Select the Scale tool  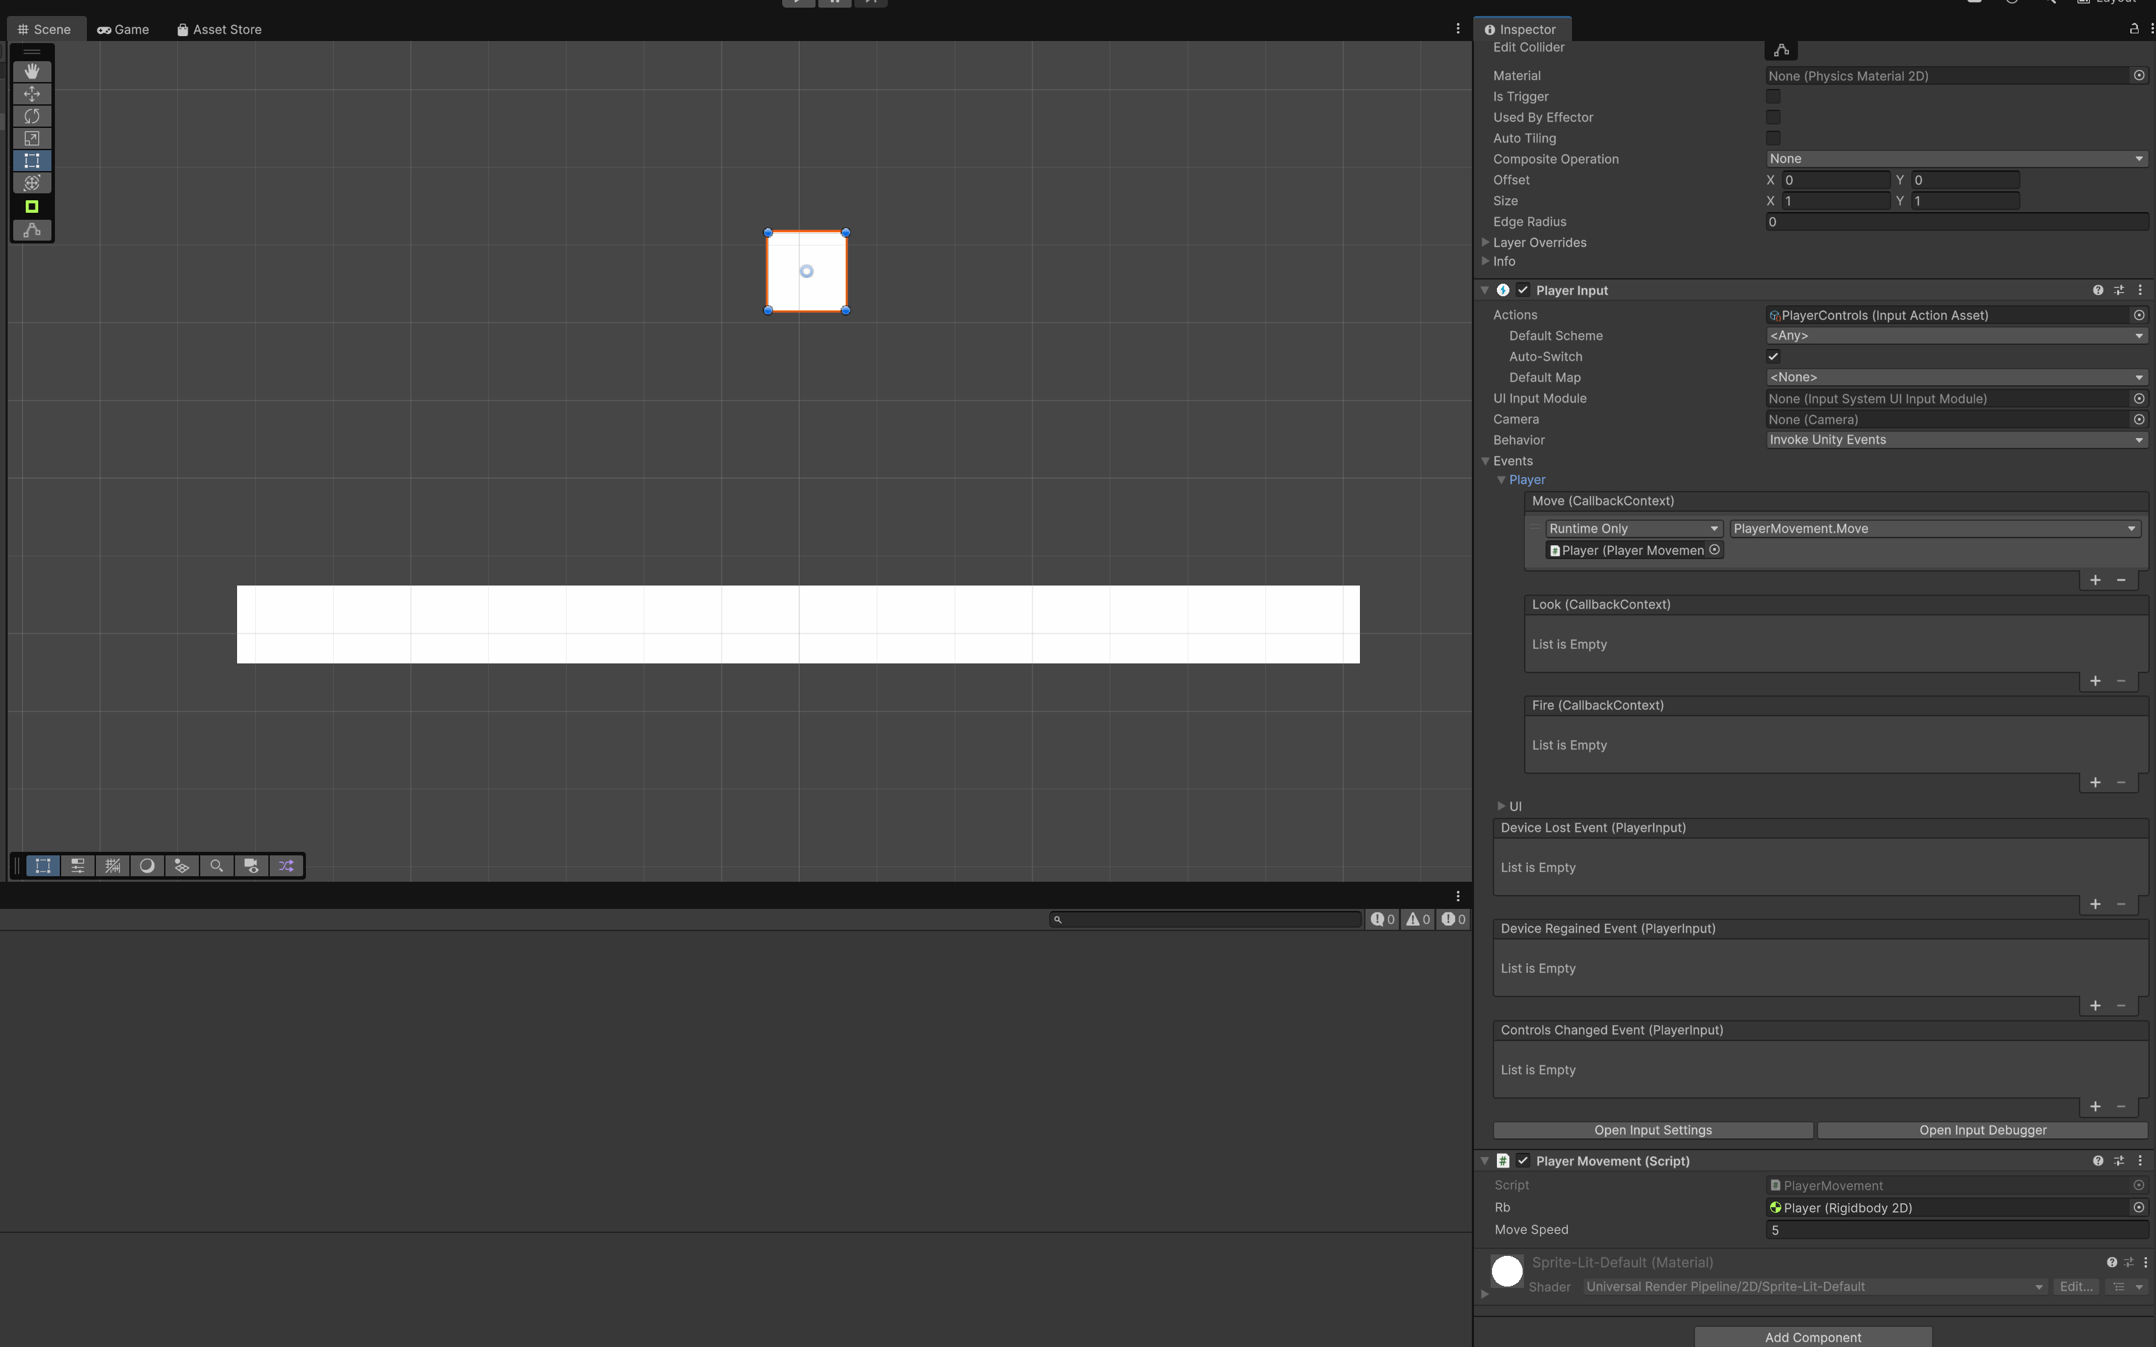pyautogui.click(x=32, y=139)
